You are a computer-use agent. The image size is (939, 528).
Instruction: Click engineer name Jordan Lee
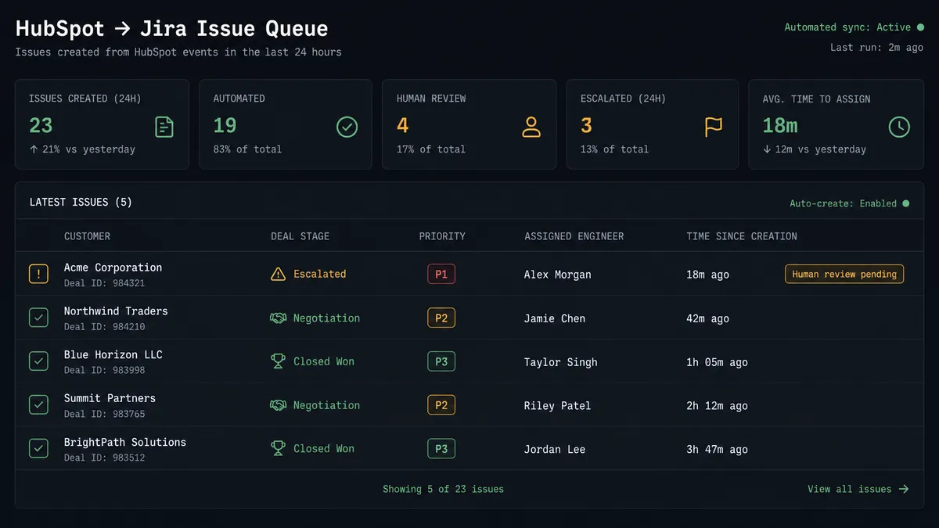(x=554, y=449)
